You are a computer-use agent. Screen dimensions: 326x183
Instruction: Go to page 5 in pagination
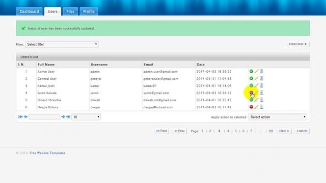[236, 131]
